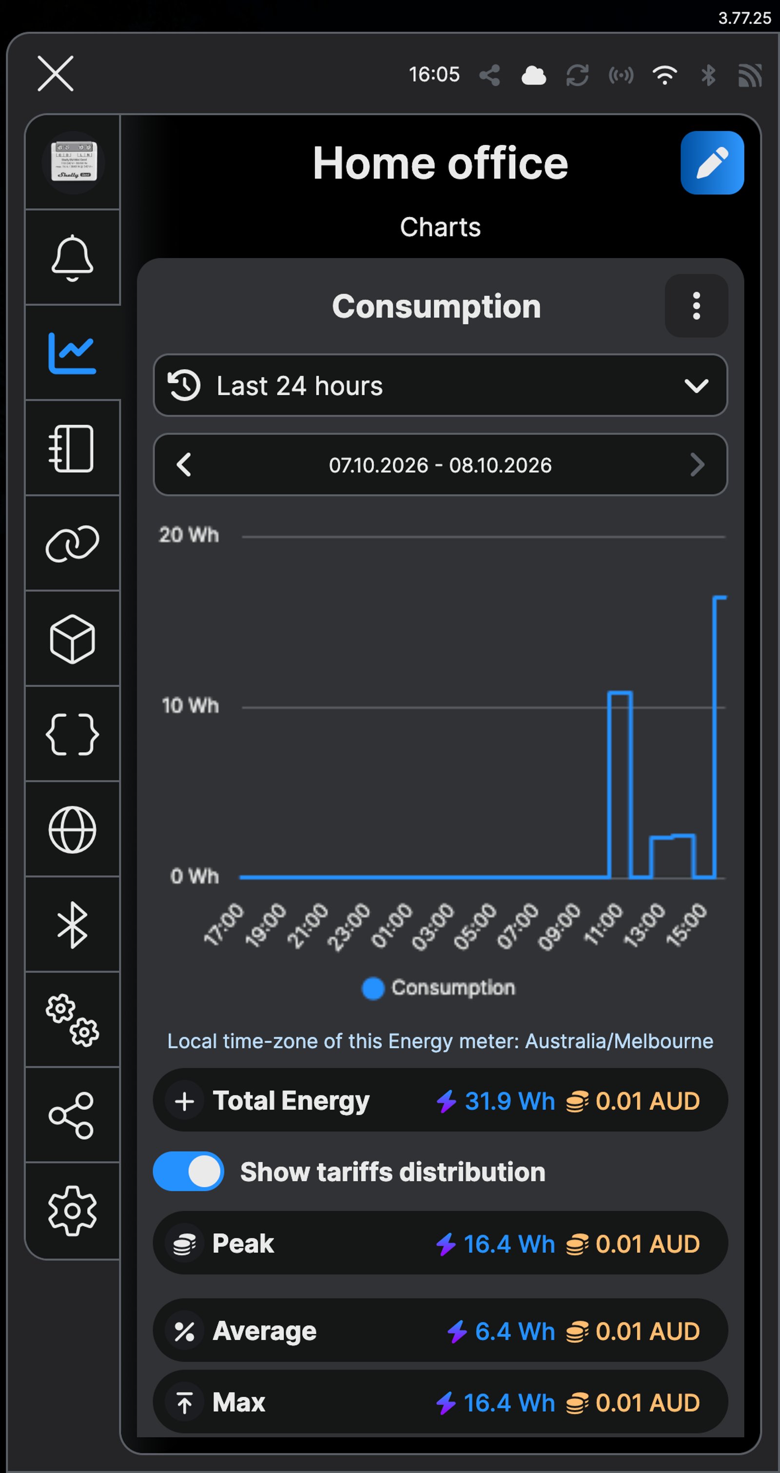This screenshot has width=780, height=1473.
Task: Expand the Last 24 hours period dropdown
Action: pos(440,385)
